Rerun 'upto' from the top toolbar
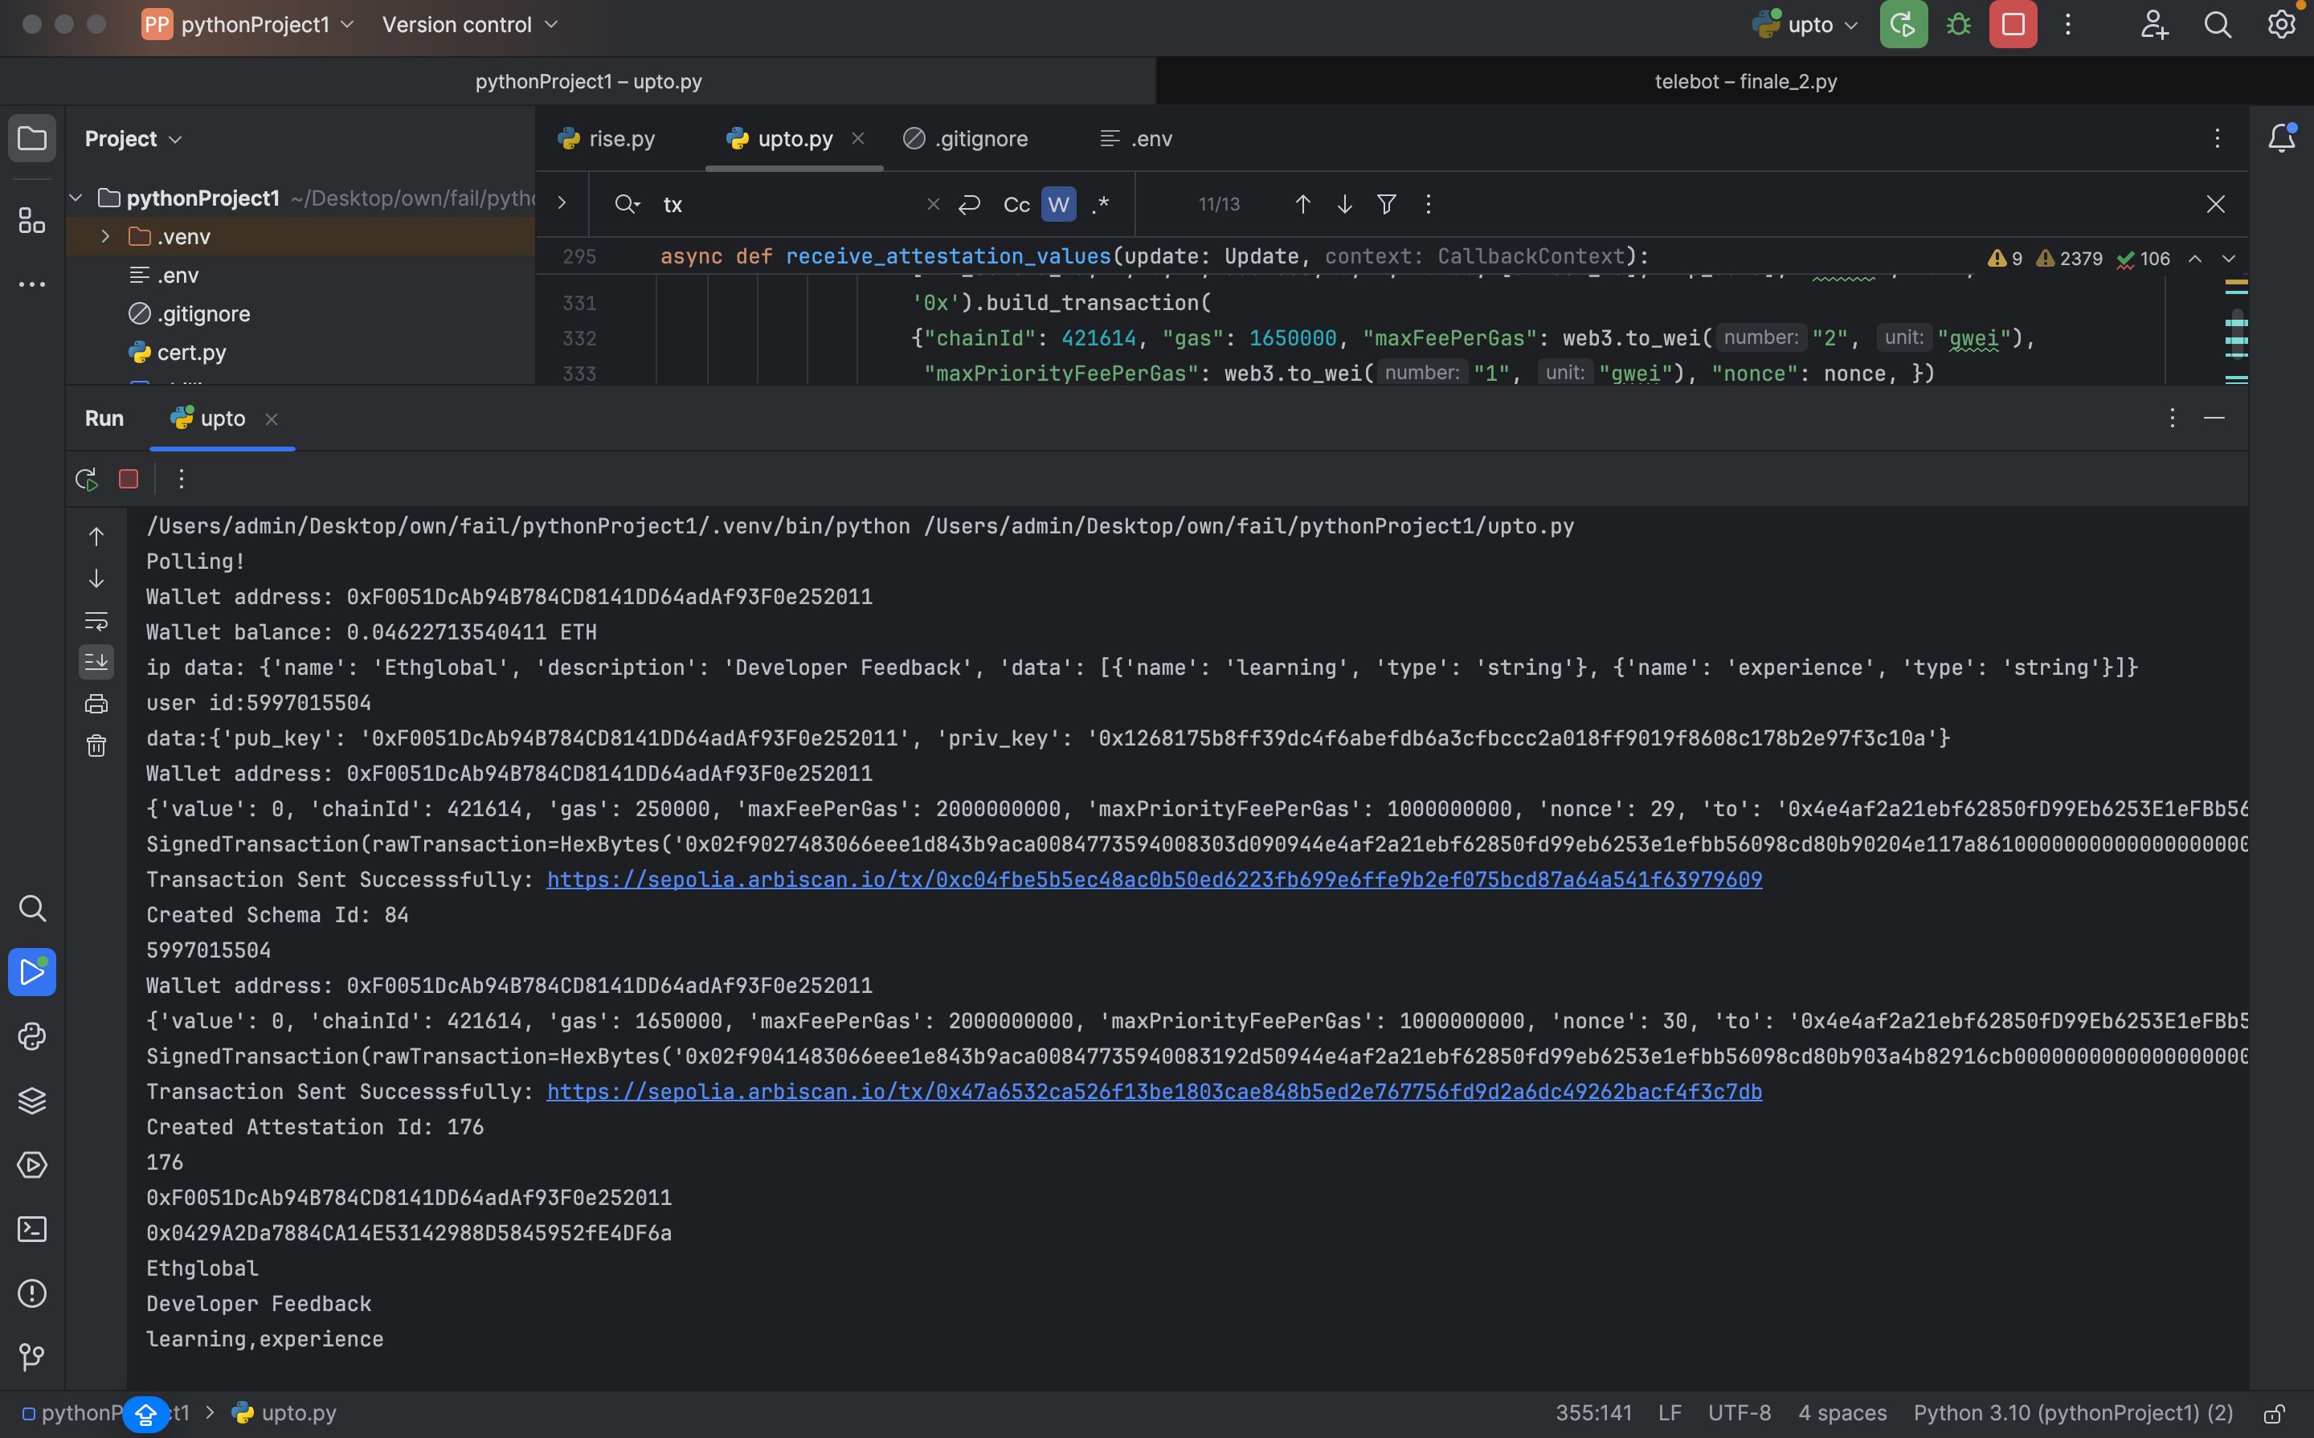2314x1438 pixels. [1903, 25]
